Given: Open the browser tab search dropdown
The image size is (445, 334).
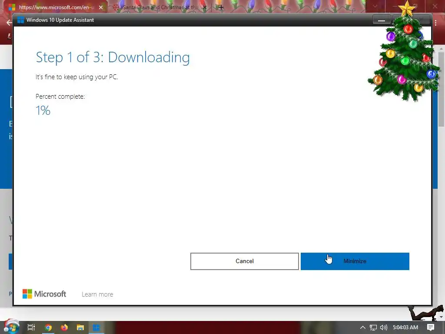Looking at the screenshot, I should tap(375, 6).
